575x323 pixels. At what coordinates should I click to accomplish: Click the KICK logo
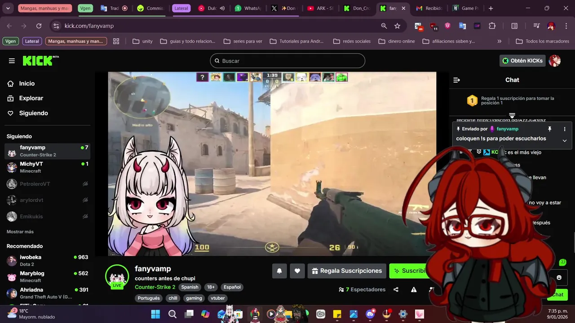click(x=40, y=61)
